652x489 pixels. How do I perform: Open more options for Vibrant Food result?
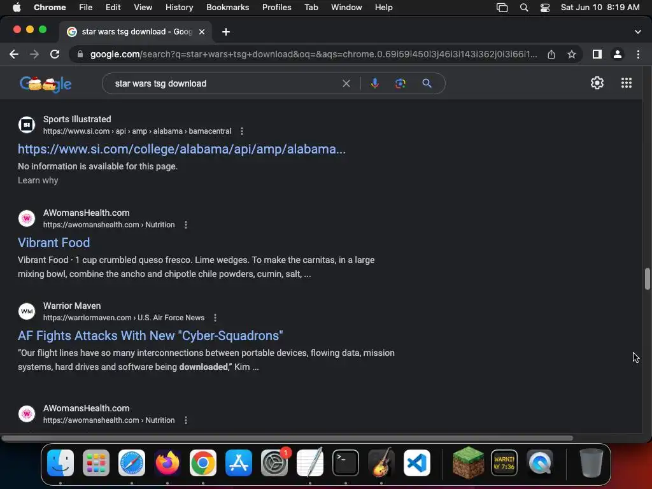click(x=186, y=225)
